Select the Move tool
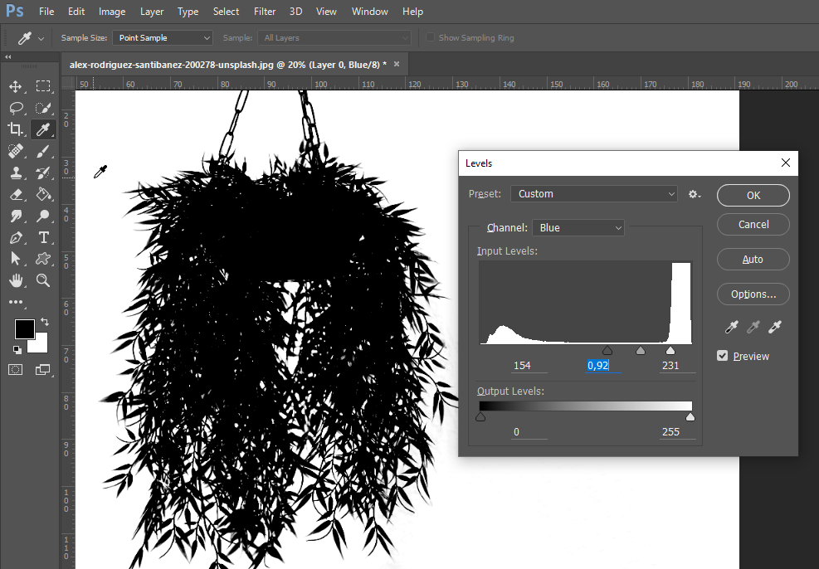This screenshot has width=819, height=569. (16, 87)
